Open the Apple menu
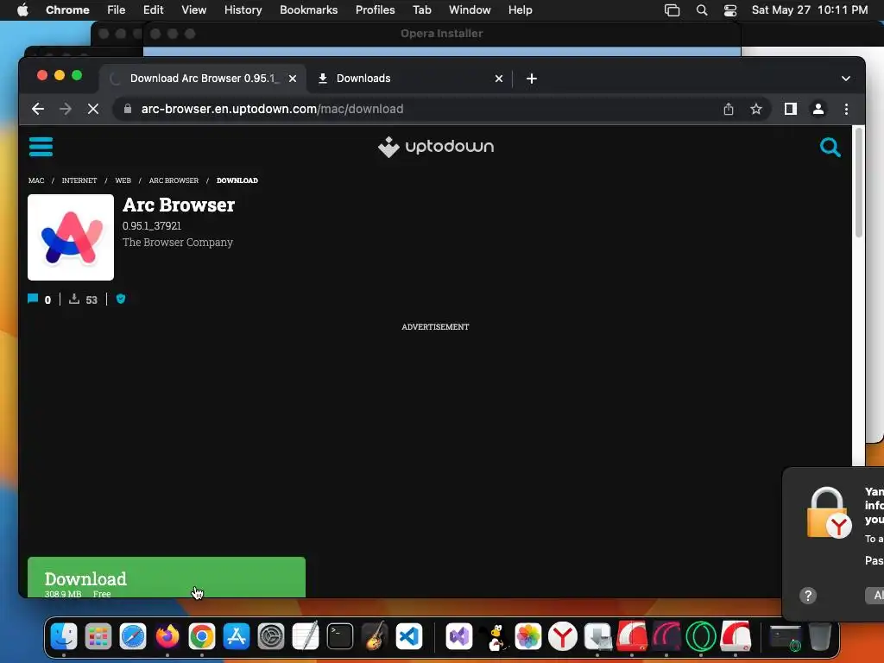This screenshot has height=663, width=884. [22, 9]
